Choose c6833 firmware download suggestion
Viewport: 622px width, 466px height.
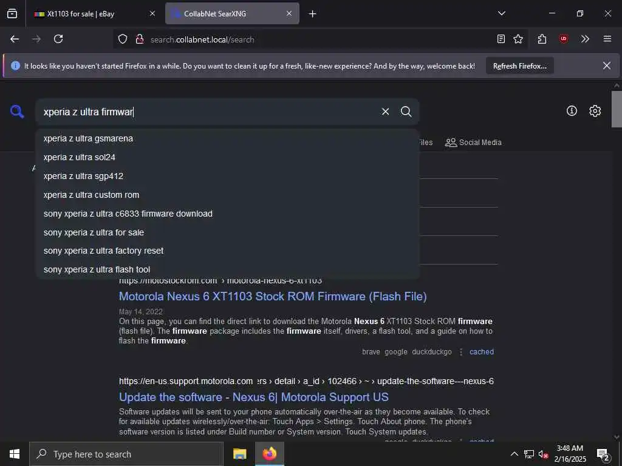[227, 214]
